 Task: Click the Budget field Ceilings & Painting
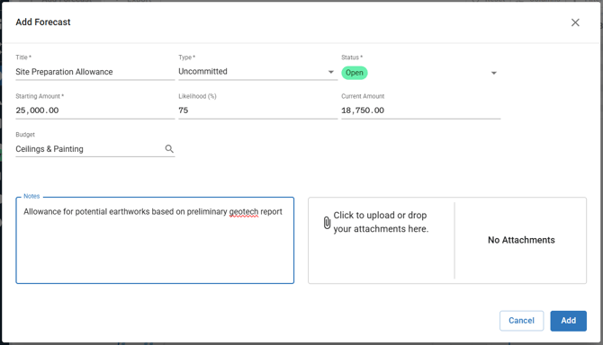pyautogui.click(x=90, y=149)
